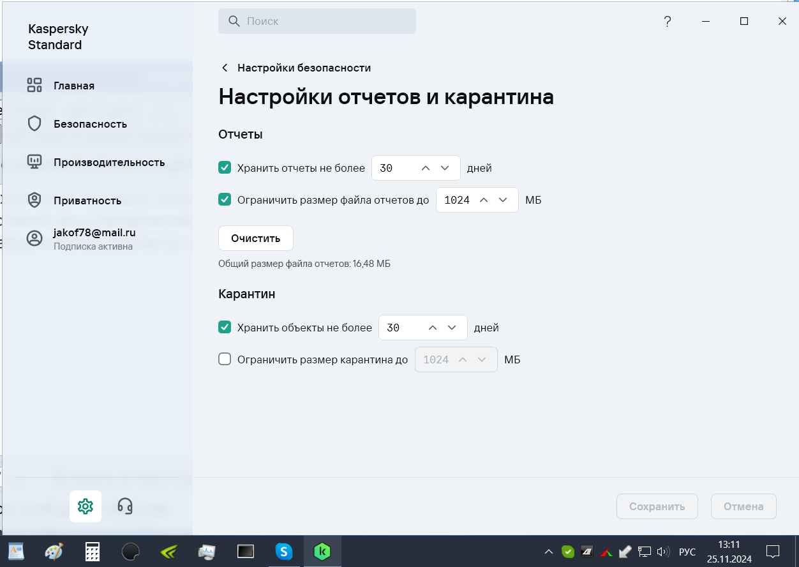Open the NVIDIA app in the taskbar
The width and height of the screenshot is (799, 567).
(169, 552)
